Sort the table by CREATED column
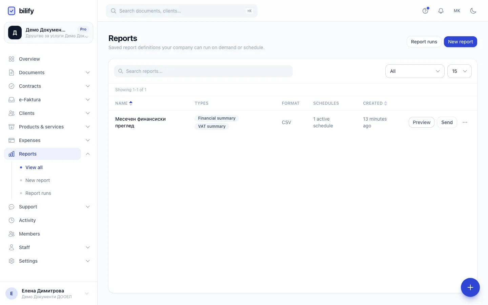This screenshot has height=305, width=488. coord(375,103)
